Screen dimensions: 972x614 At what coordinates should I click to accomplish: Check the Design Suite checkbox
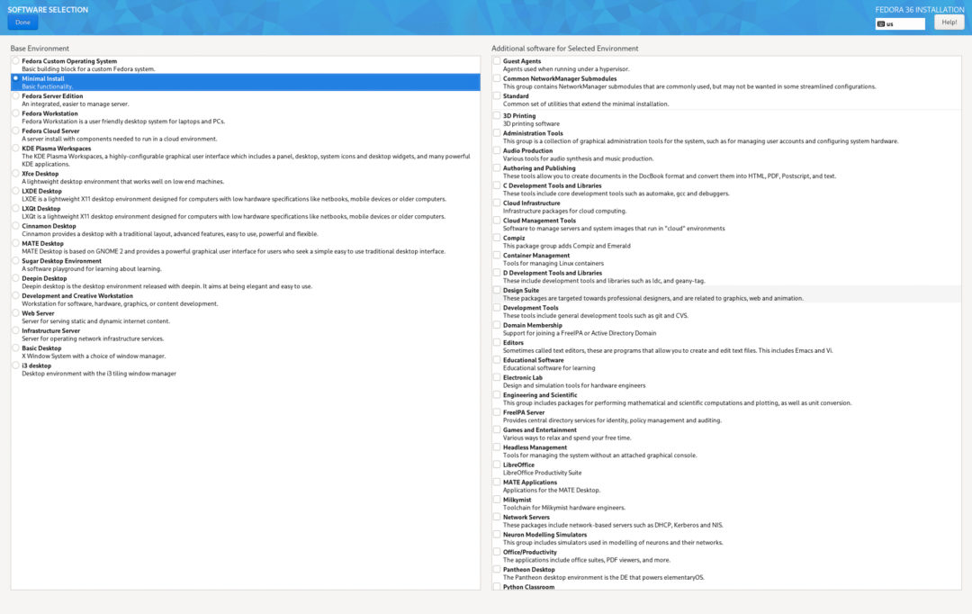[x=497, y=290]
